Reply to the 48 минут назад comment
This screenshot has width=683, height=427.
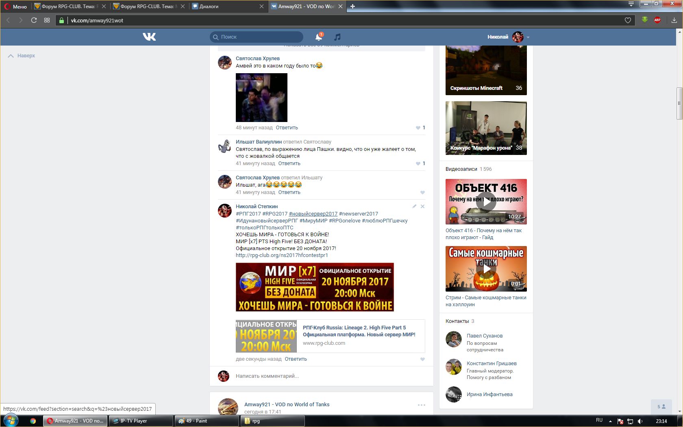(x=287, y=128)
